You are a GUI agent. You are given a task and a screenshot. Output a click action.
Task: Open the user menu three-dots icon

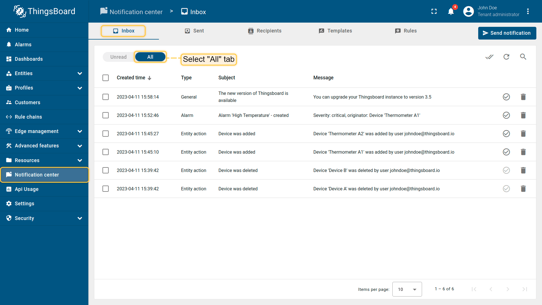528,11
